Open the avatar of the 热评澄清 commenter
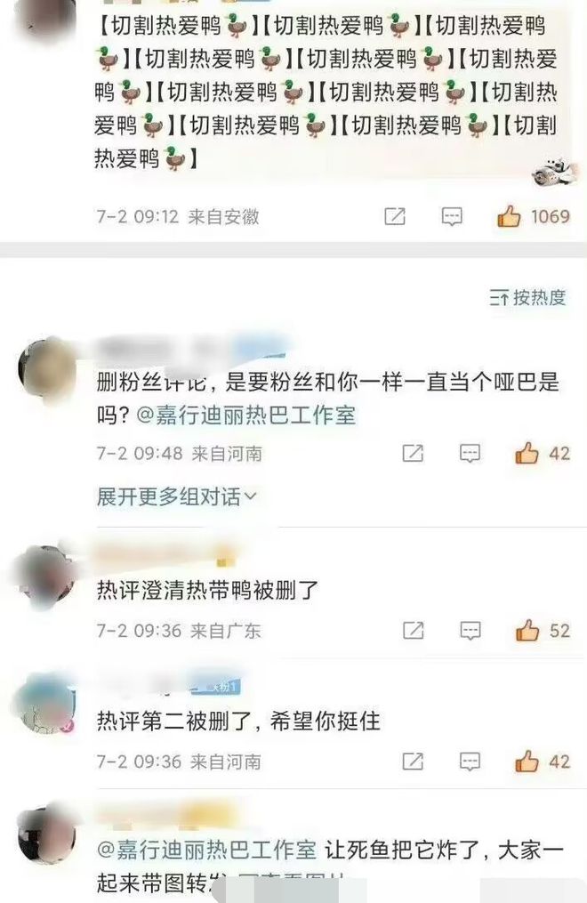Image resolution: width=587 pixels, height=903 pixels. pyautogui.click(x=44, y=576)
